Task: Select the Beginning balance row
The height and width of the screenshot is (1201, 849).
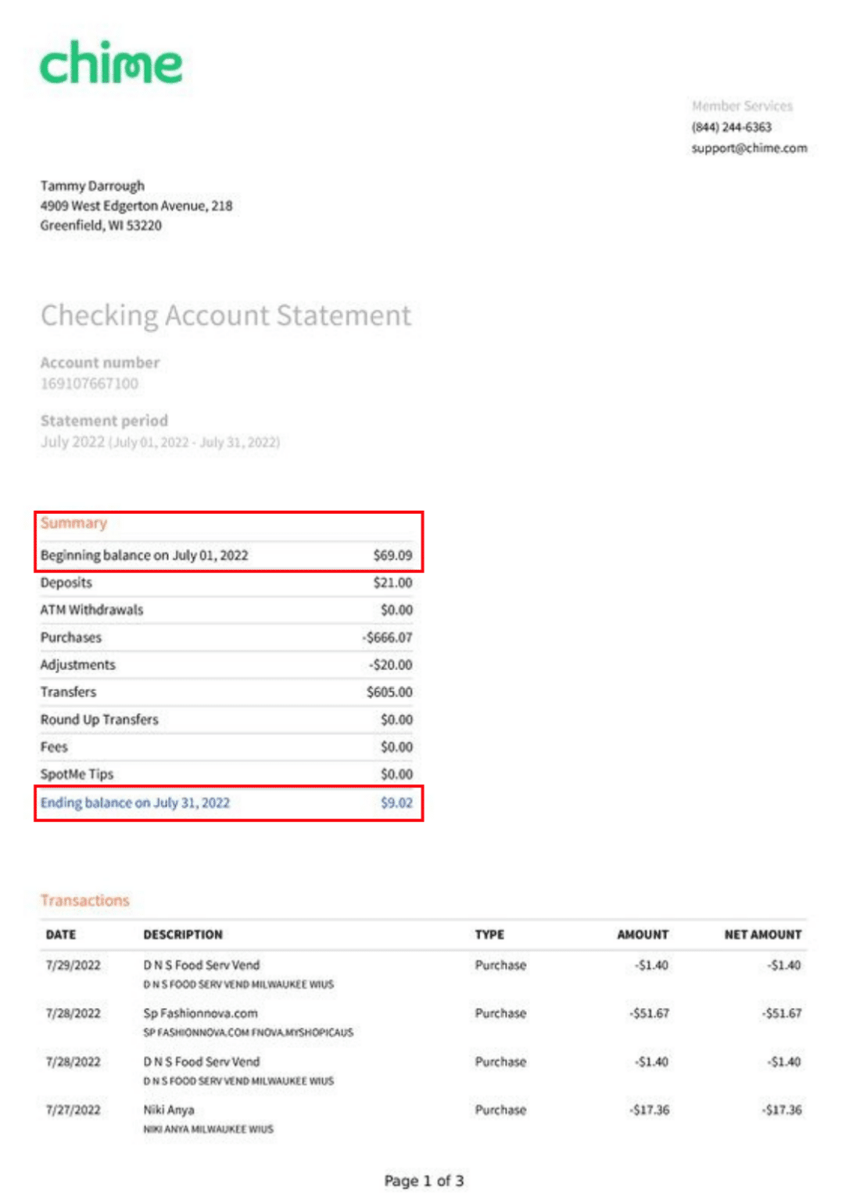Action: [x=226, y=555]
